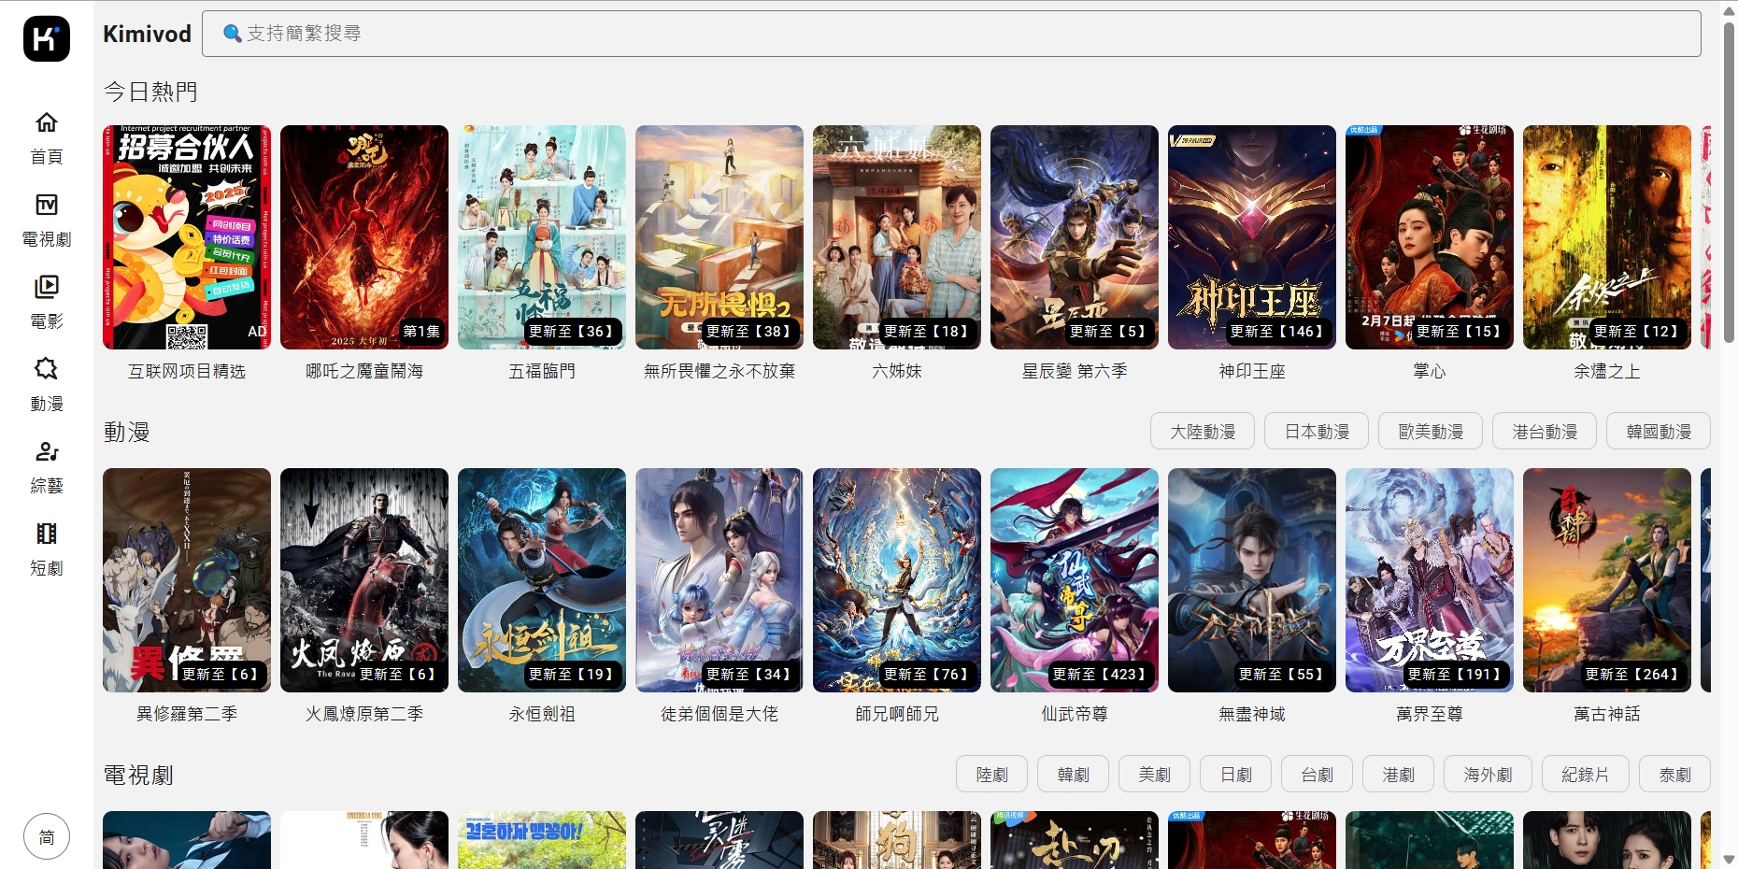Open the 仙武帝尊 poster

click(x=1075, y=580)
